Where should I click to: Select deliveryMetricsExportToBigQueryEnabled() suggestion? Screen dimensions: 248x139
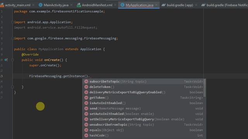click(143, 92)
